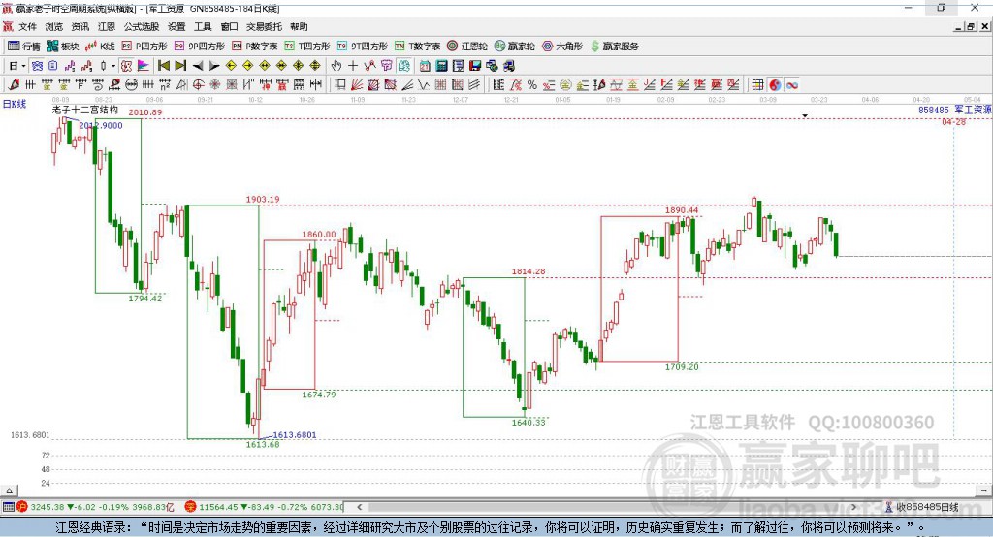Click the 1613.6801 price annotation
Viewport: 993px width, 537px height.
pos(295,435)
